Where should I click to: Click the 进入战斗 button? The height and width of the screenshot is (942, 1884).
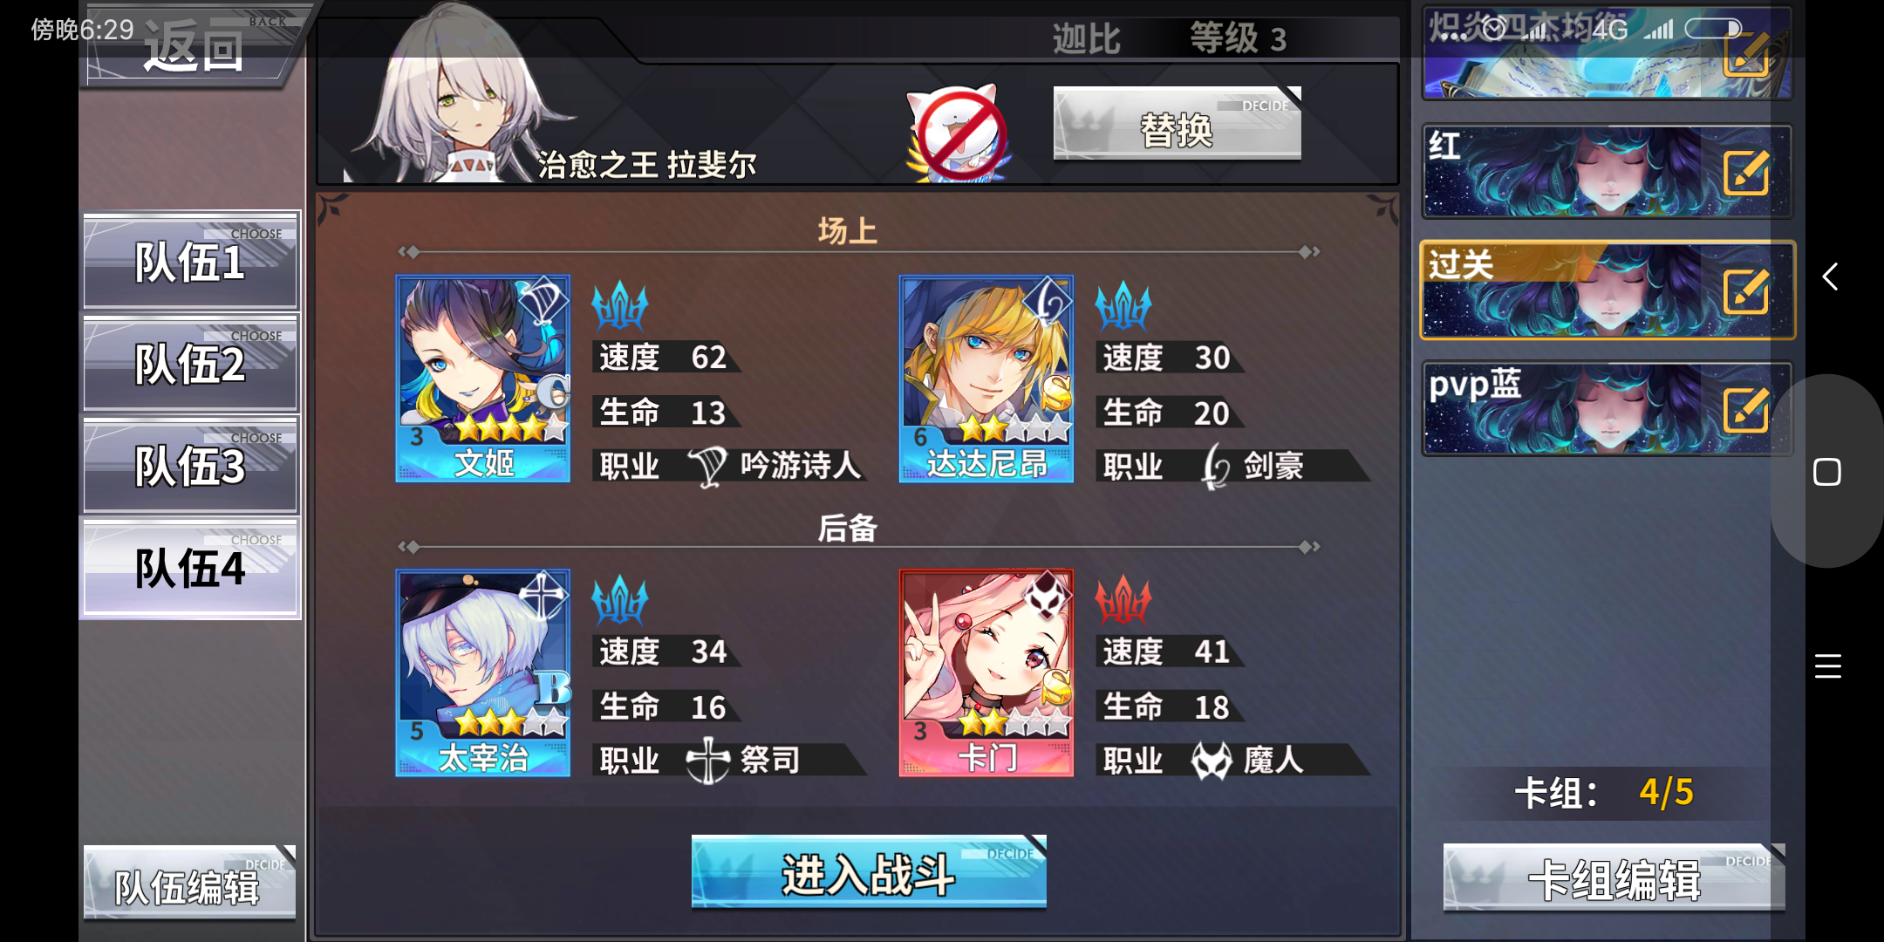[869, 872]
